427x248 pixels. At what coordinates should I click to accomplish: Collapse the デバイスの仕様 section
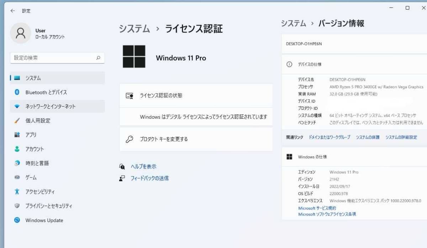[354, 64]
